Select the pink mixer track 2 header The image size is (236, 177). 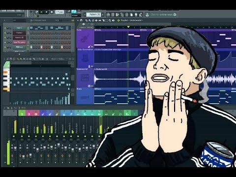29,113
